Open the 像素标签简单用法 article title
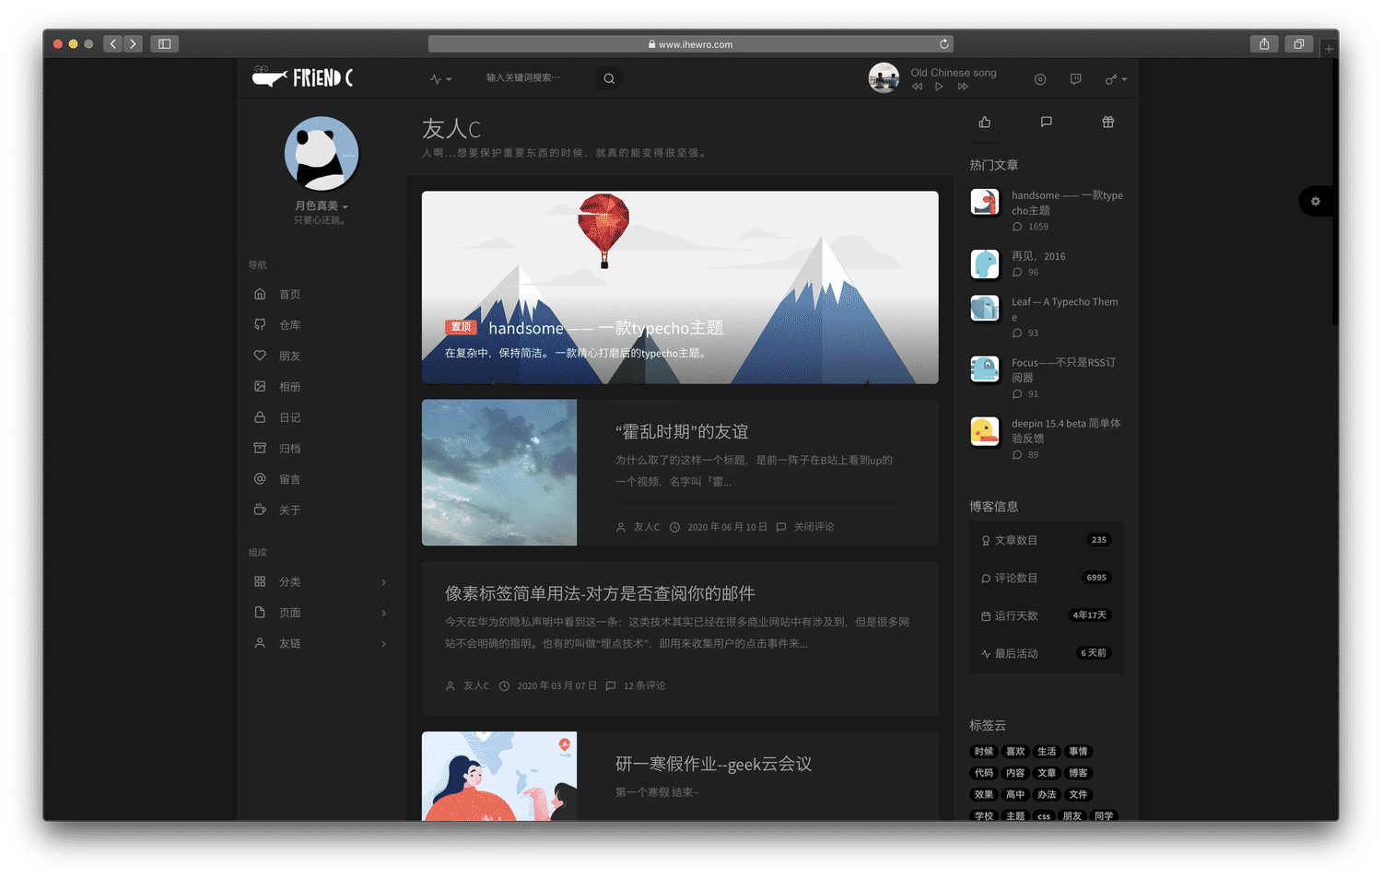 coord(600,593)
